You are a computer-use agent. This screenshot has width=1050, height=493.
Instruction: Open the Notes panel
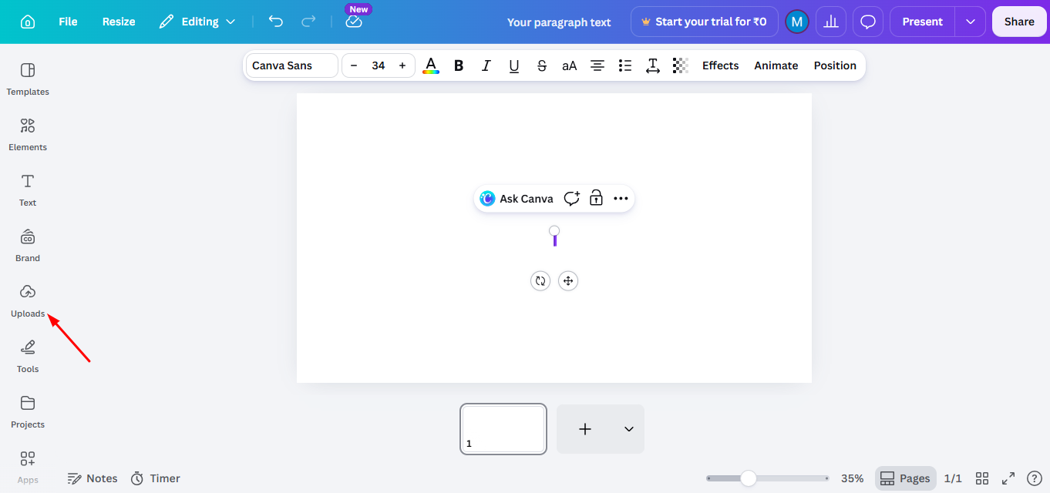(x=93, y=478)
